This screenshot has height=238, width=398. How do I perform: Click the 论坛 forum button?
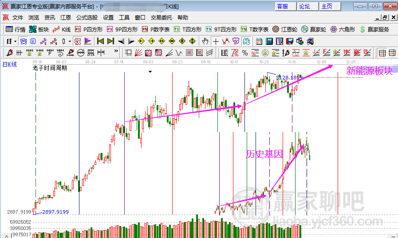(x=307, y=6)
